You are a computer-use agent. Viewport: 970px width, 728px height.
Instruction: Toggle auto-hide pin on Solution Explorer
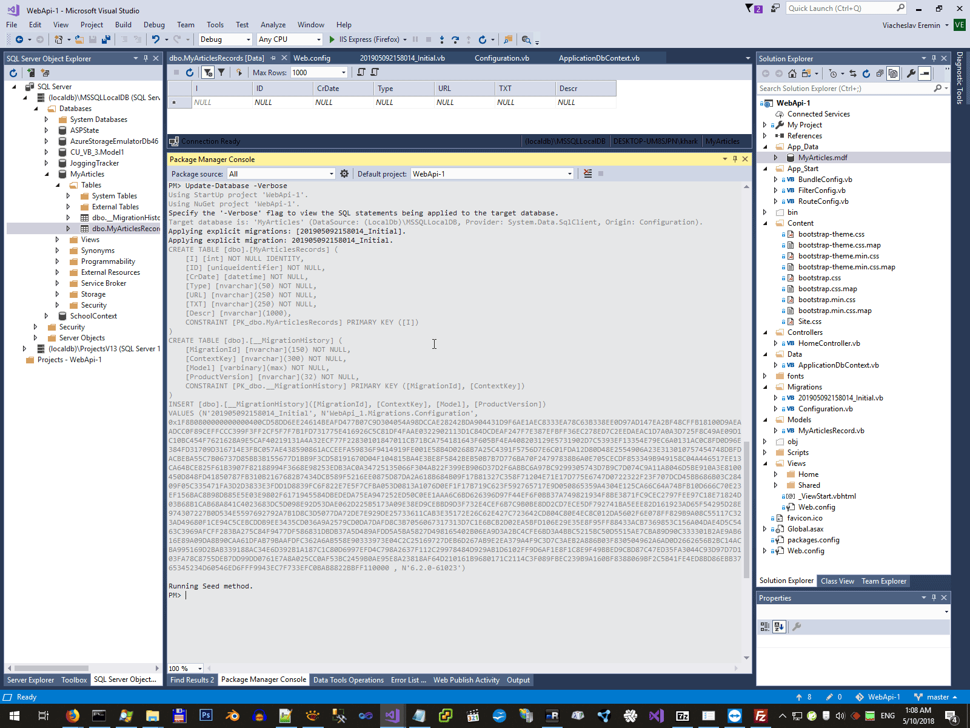934,58
